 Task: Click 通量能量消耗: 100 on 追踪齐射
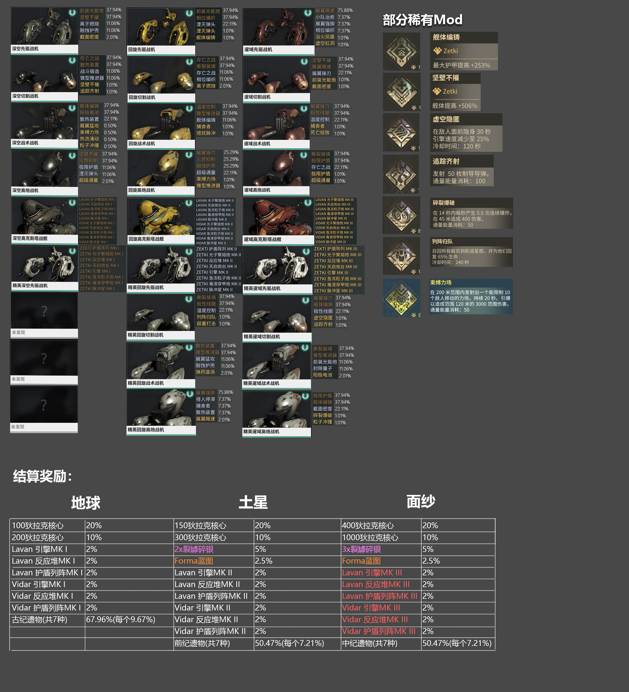(459, 181)
